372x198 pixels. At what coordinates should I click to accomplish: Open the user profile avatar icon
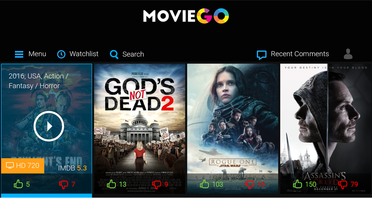[348, 54]
